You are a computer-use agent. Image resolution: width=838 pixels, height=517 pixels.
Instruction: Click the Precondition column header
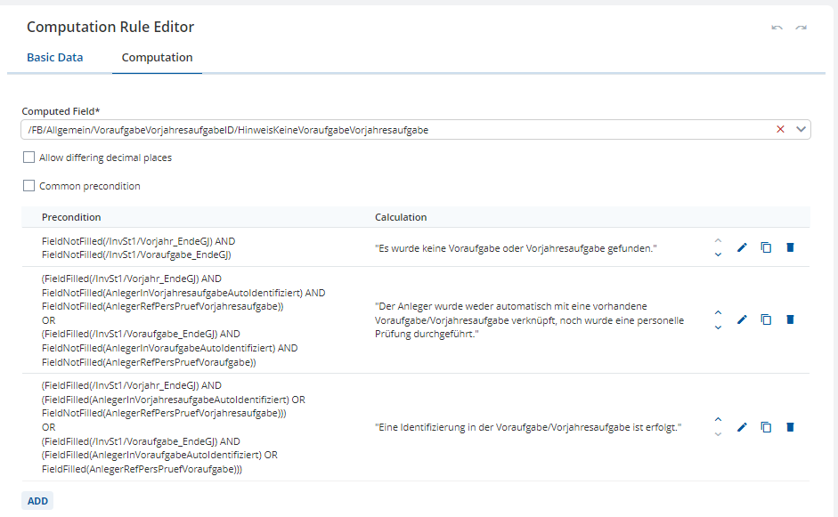pos(71,217)
